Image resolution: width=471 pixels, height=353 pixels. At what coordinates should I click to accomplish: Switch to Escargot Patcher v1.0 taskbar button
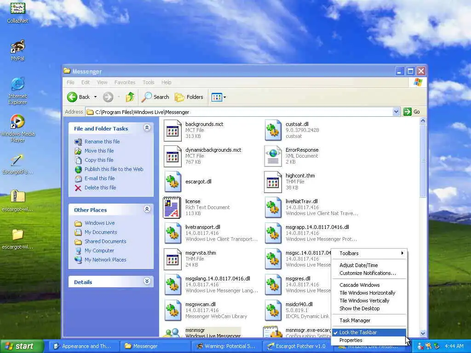coord(297,346)
